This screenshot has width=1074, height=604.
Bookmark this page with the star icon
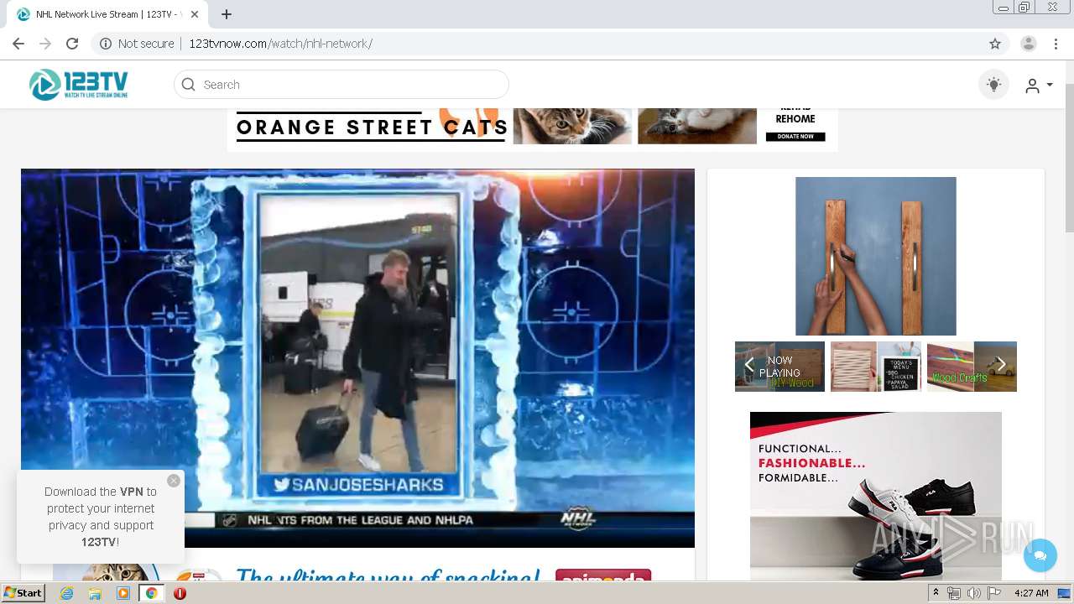pyautogui.click(x=995, y=44)
